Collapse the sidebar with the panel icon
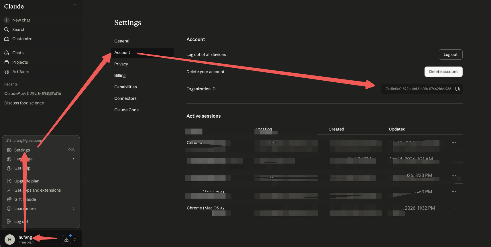 75,6
